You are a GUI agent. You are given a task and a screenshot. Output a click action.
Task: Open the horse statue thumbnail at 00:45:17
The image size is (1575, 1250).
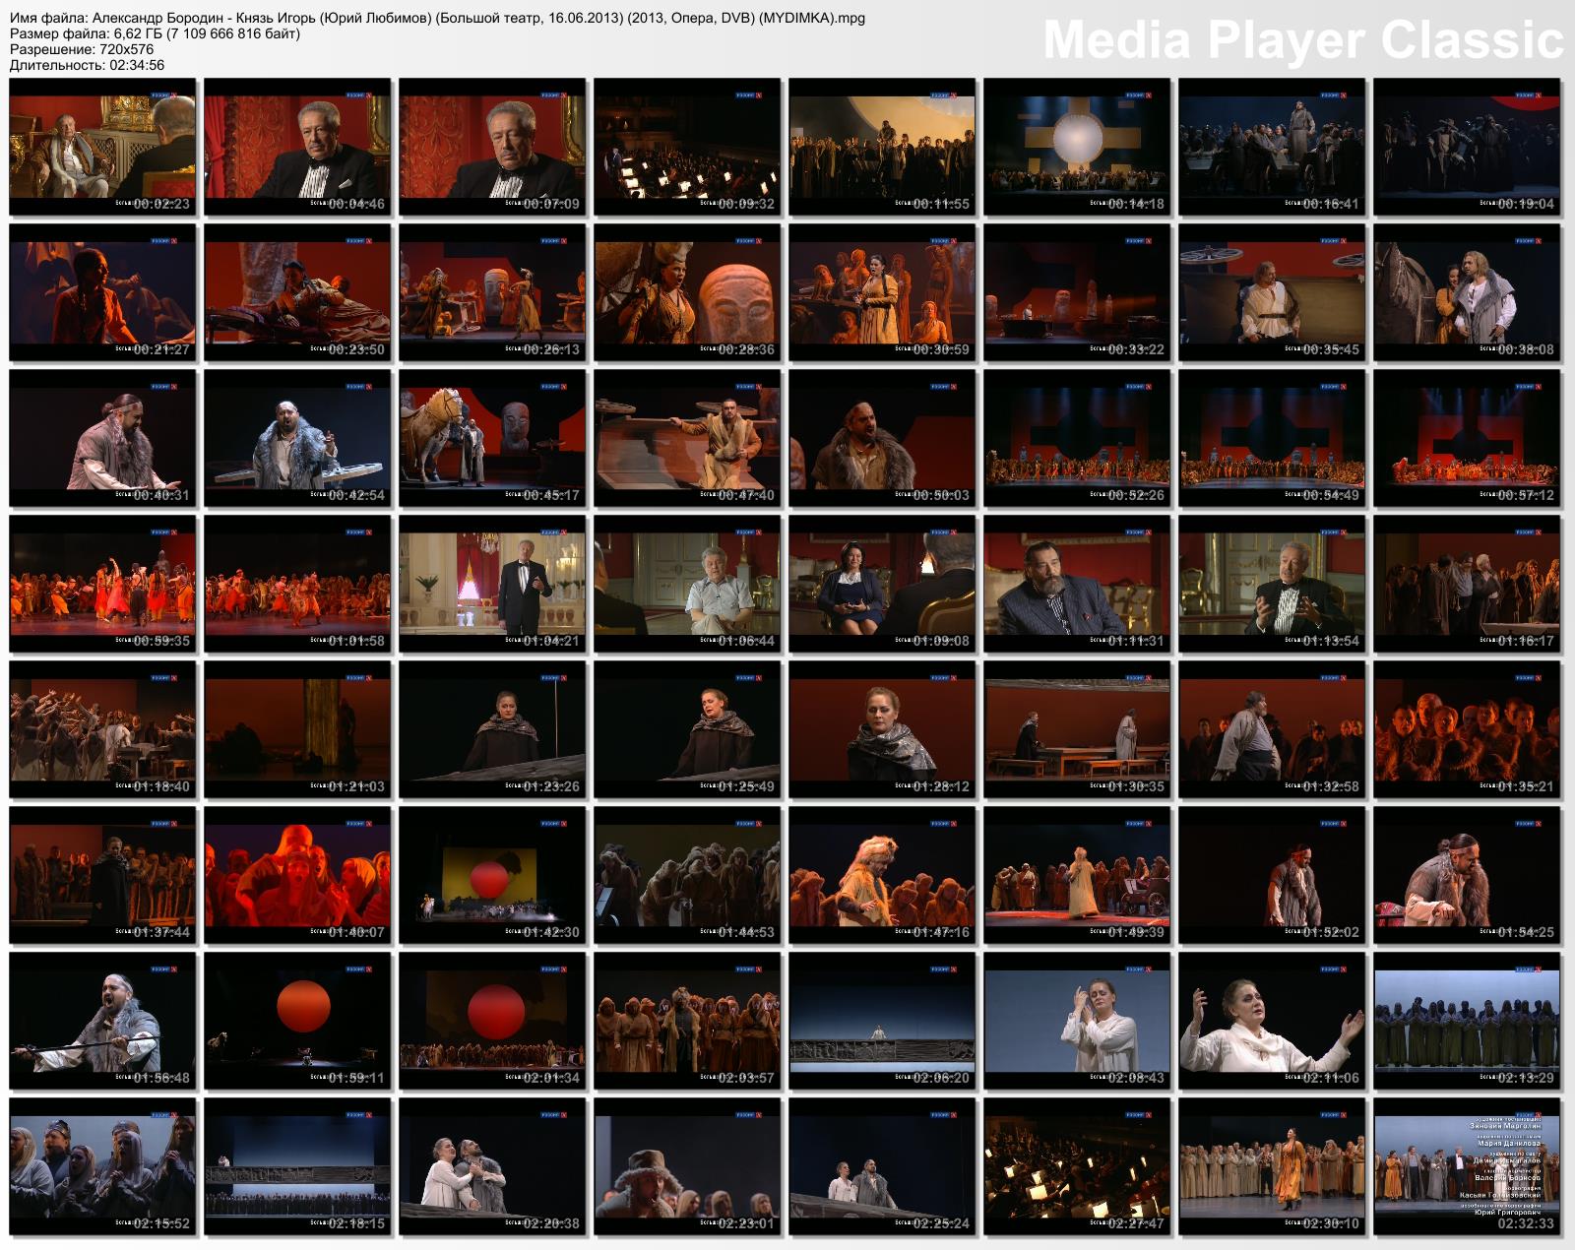492,439
